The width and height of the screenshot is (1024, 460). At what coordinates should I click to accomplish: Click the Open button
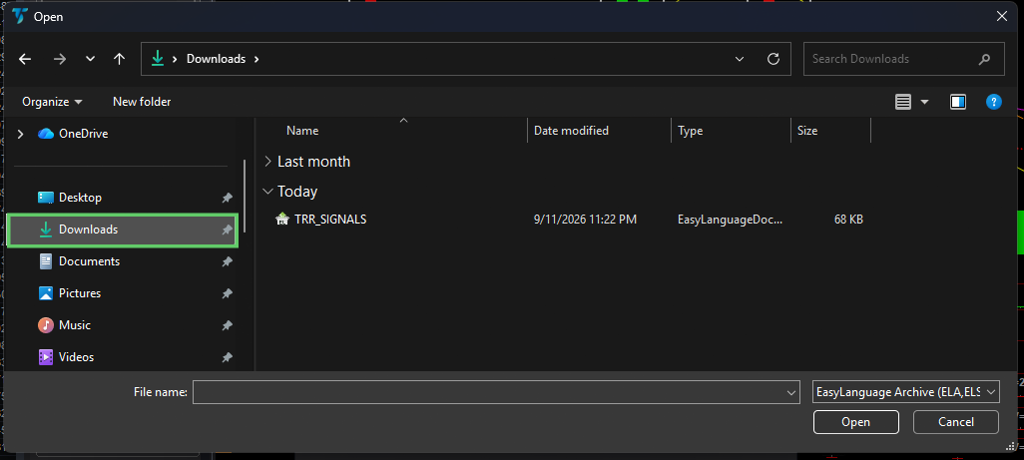pyautogui.click(x=856, y=422)
